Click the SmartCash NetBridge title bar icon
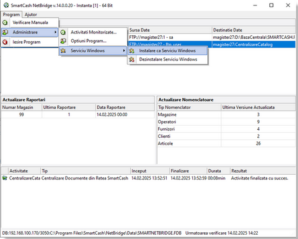298x239 pixels. (6, 5)
